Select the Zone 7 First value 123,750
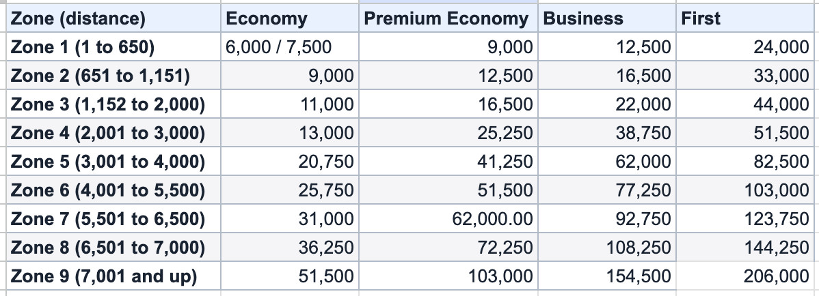Screen dimensions: 819x296 tap(747, 218)
